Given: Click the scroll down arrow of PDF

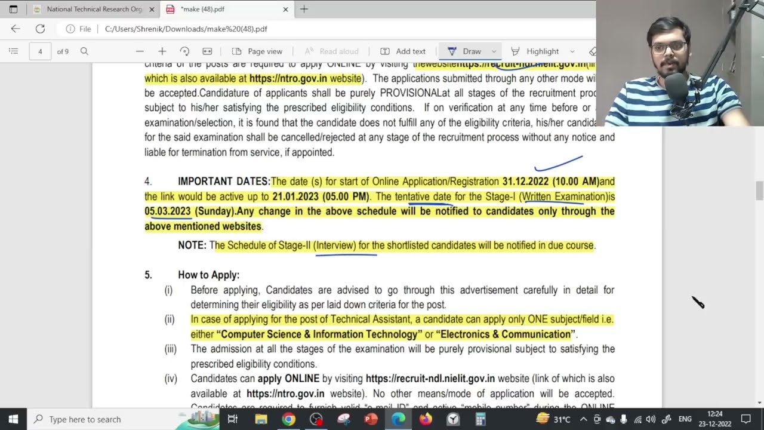Looking at the screenshot, I should point(759,403).
